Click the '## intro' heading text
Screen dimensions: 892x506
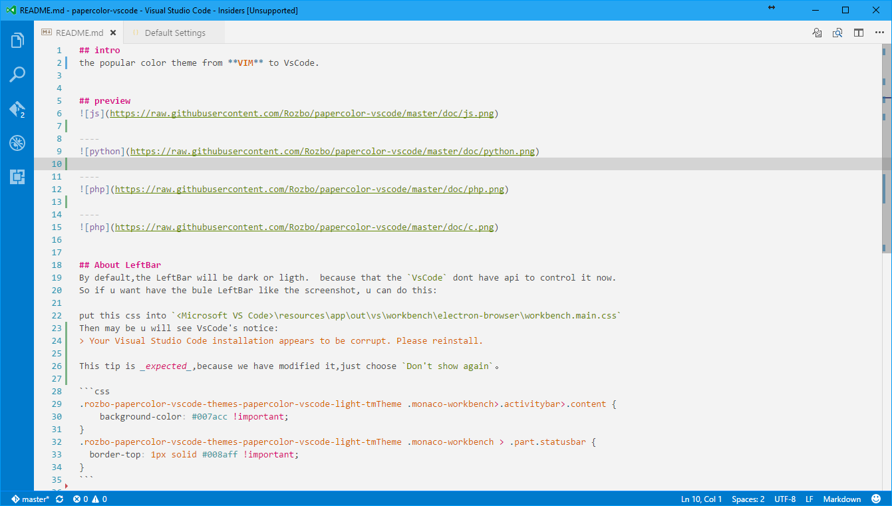point(100,51)
